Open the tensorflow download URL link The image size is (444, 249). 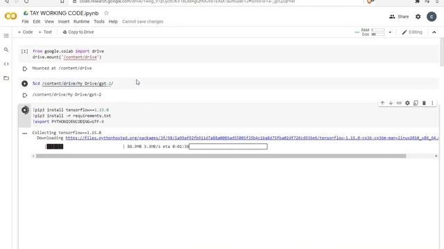(253, 138)
